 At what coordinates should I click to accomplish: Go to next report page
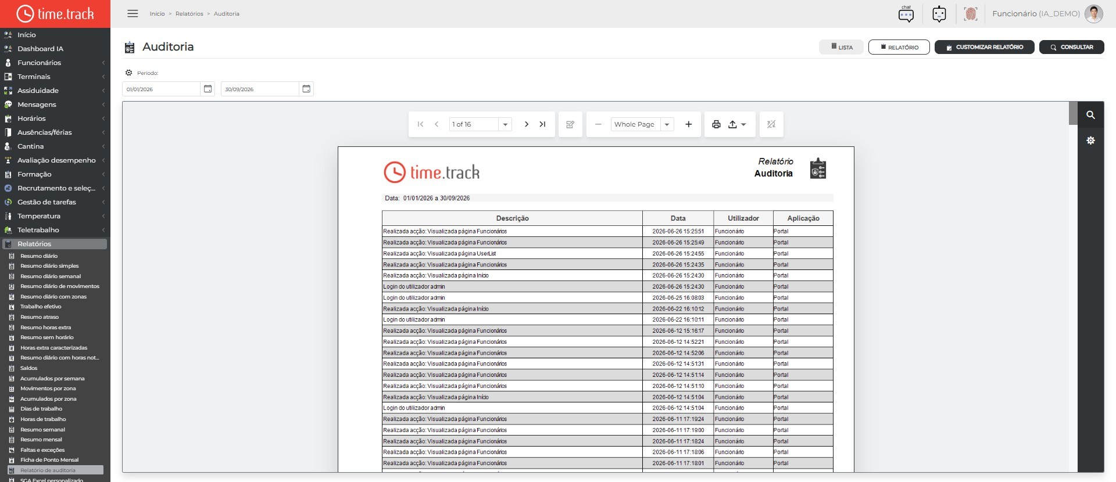tap(526, 124)
